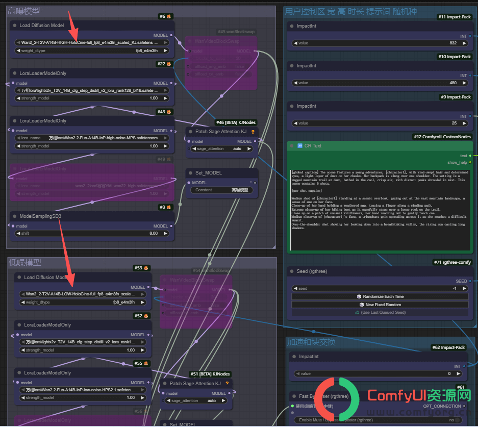Click the Constant field in the 高噪模型 Set_MODEL node
This screenshot has height=427, width=478.
[221, 190]
